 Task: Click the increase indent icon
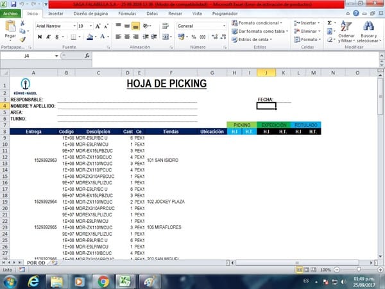(x=154, y=37)
